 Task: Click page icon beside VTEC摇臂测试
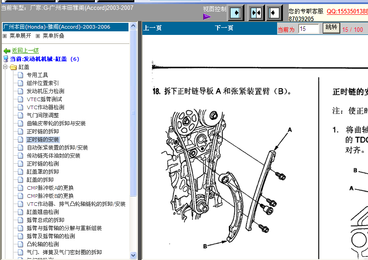tap(21, 99)
